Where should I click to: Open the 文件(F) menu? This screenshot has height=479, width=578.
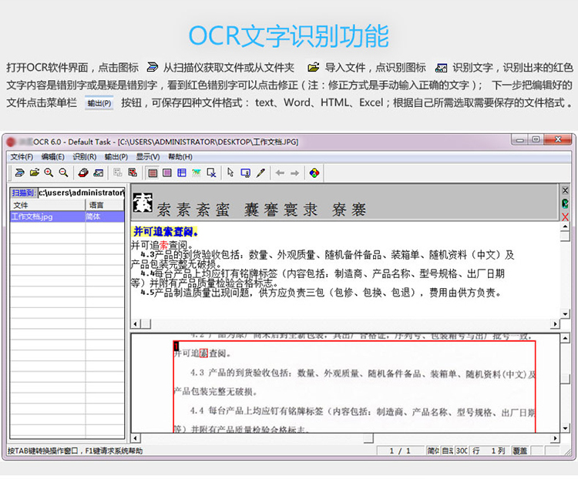pos(22,156)
